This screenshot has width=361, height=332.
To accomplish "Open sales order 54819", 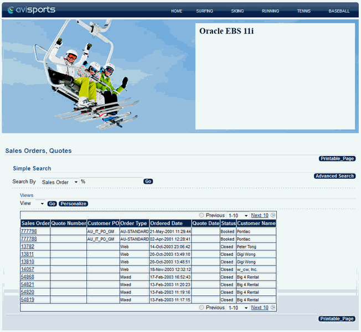I will [x=27, y=299].
